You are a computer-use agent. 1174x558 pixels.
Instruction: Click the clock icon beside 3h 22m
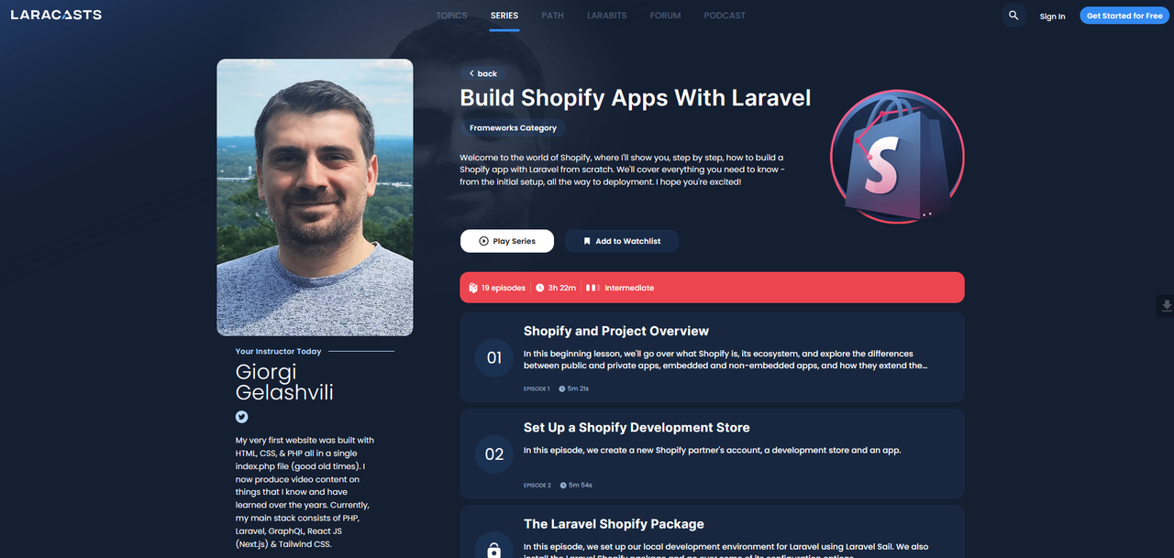pyautogui.click(x=540, y=288)
